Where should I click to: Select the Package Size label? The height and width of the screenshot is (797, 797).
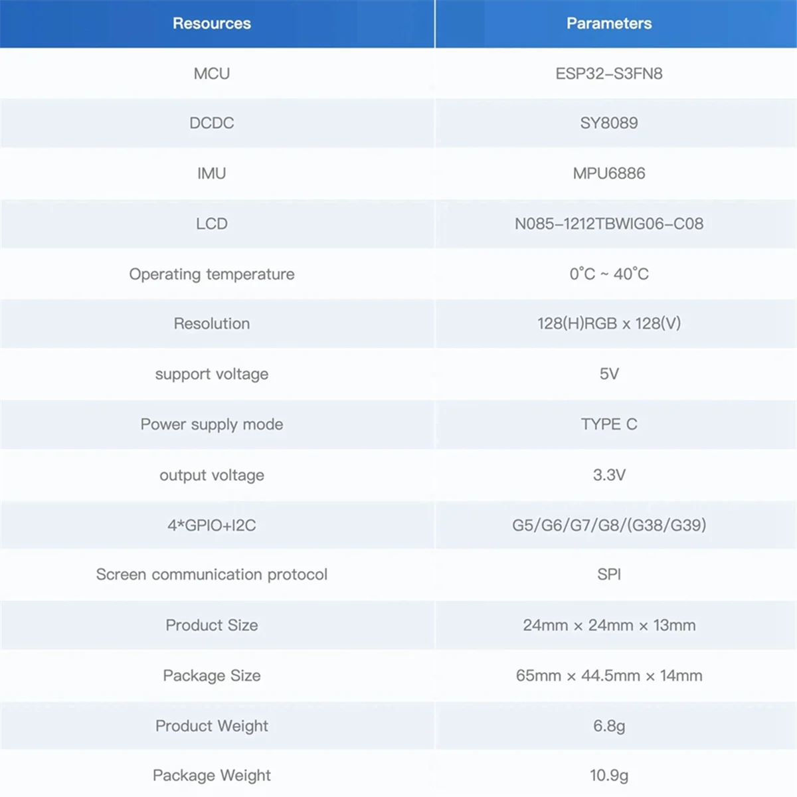212,675
